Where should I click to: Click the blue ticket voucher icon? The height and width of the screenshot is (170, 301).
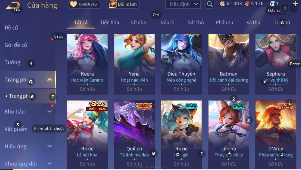pos(272,4)
